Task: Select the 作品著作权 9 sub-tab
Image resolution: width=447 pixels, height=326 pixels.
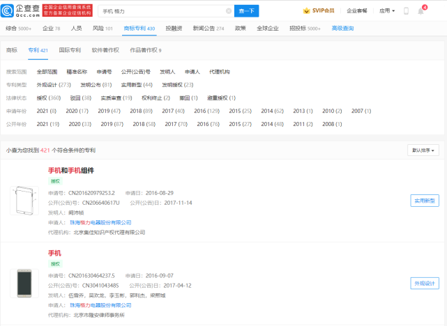Action: click(146, 50)
